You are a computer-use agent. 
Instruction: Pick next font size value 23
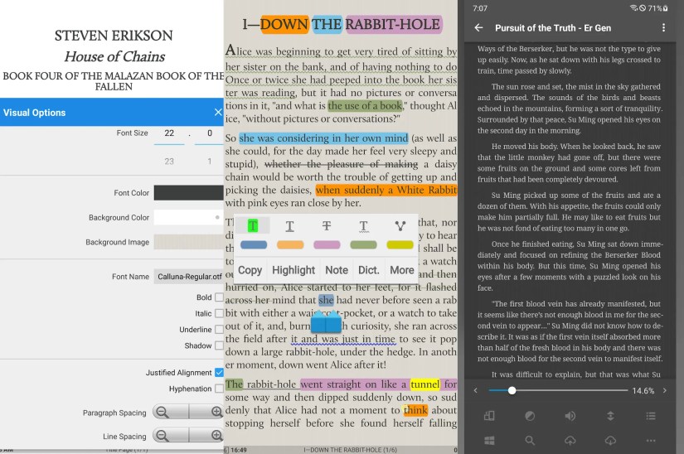coord(169,162)
